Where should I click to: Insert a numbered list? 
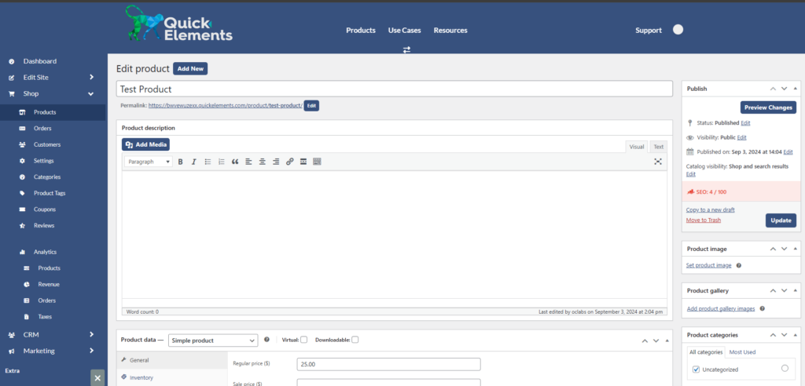pyautogui.click(x=221, y=162)
